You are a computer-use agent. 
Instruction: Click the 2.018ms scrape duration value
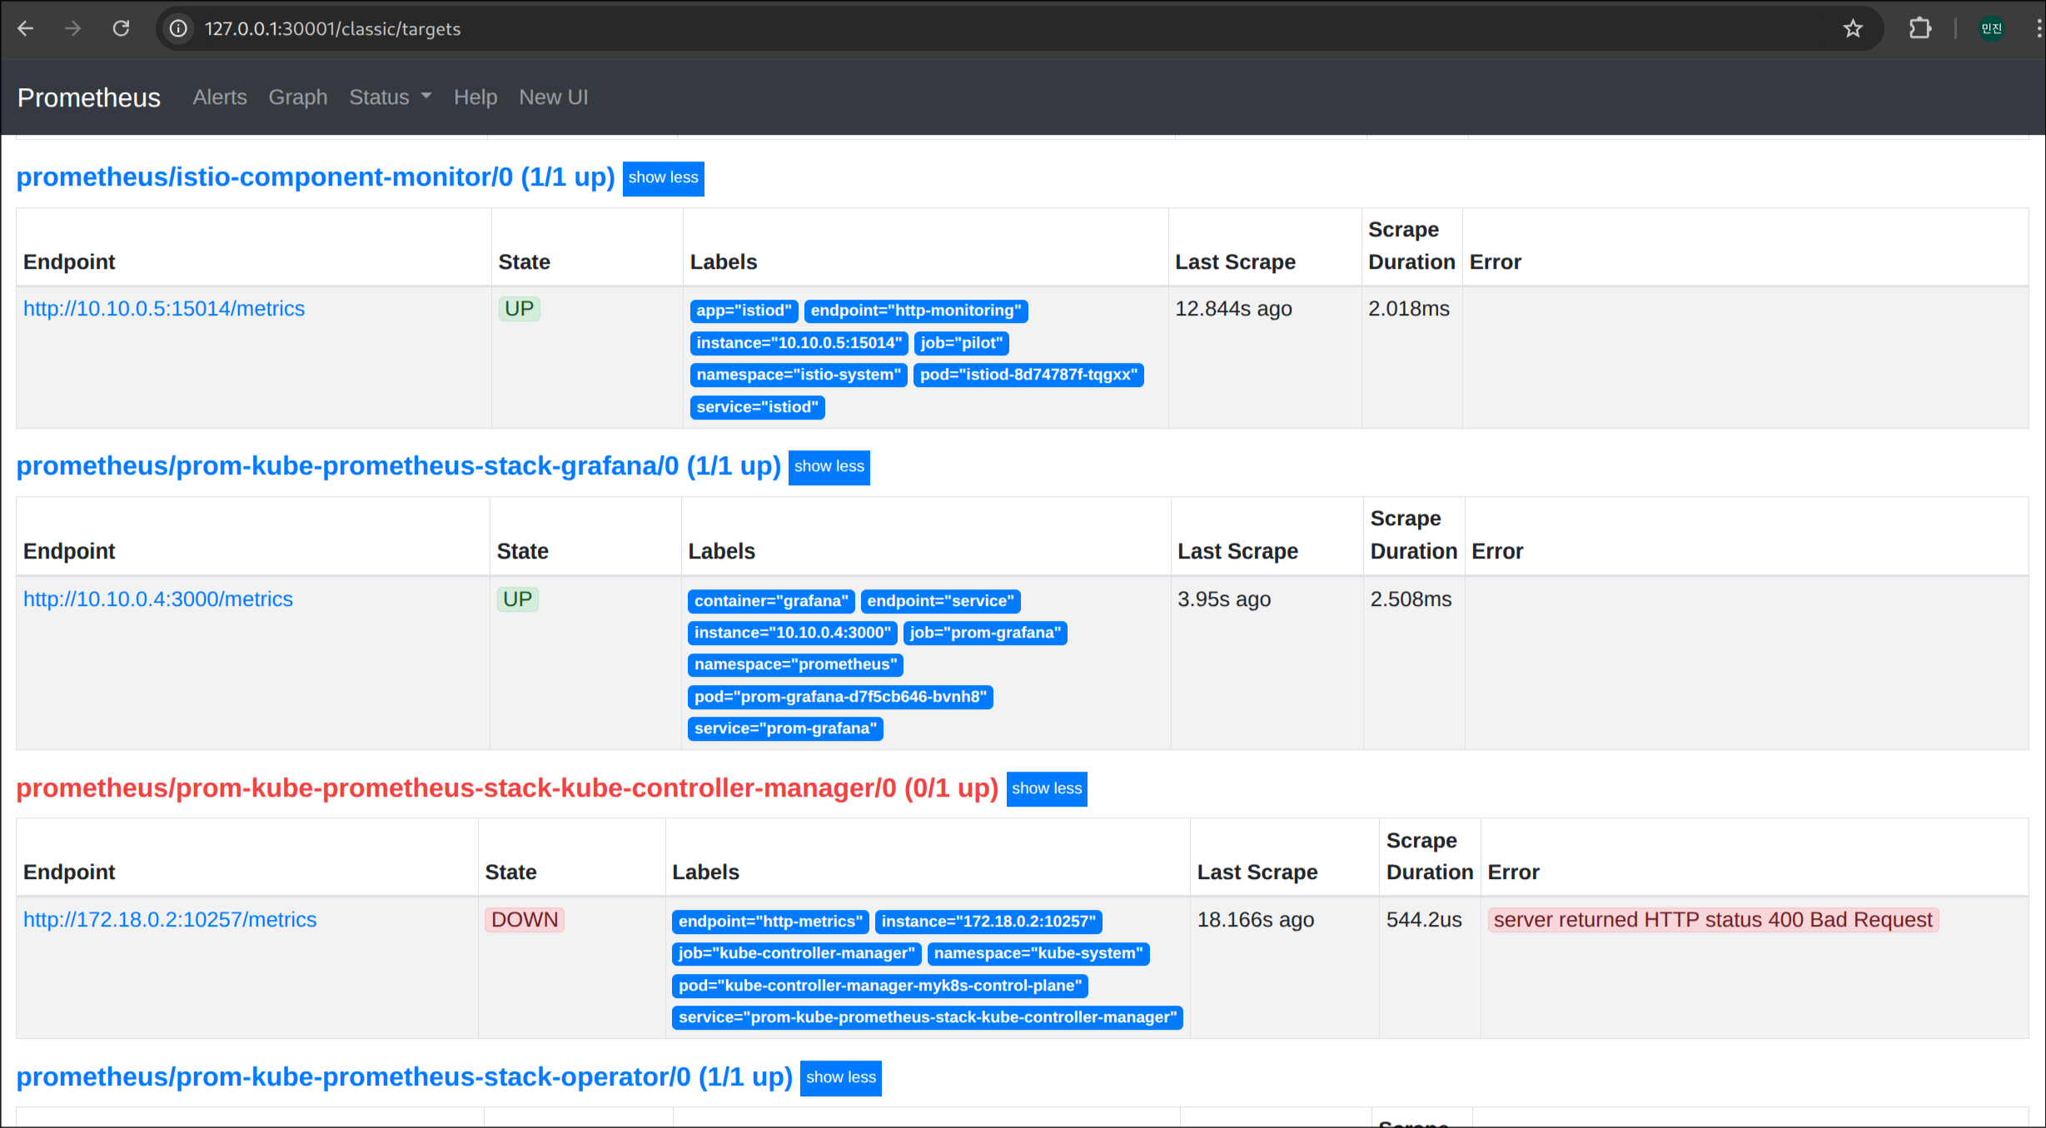(1409, 309)
